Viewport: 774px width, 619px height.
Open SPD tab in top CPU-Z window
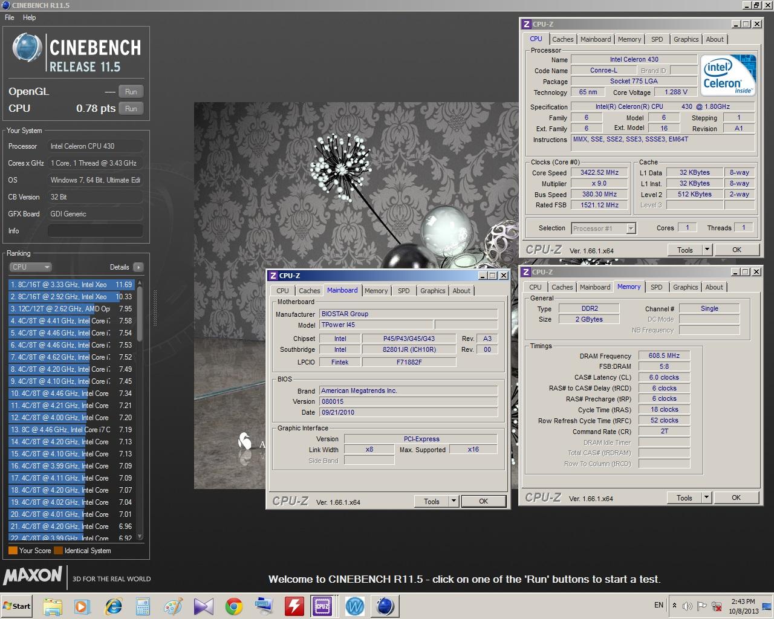click(657, 39)
